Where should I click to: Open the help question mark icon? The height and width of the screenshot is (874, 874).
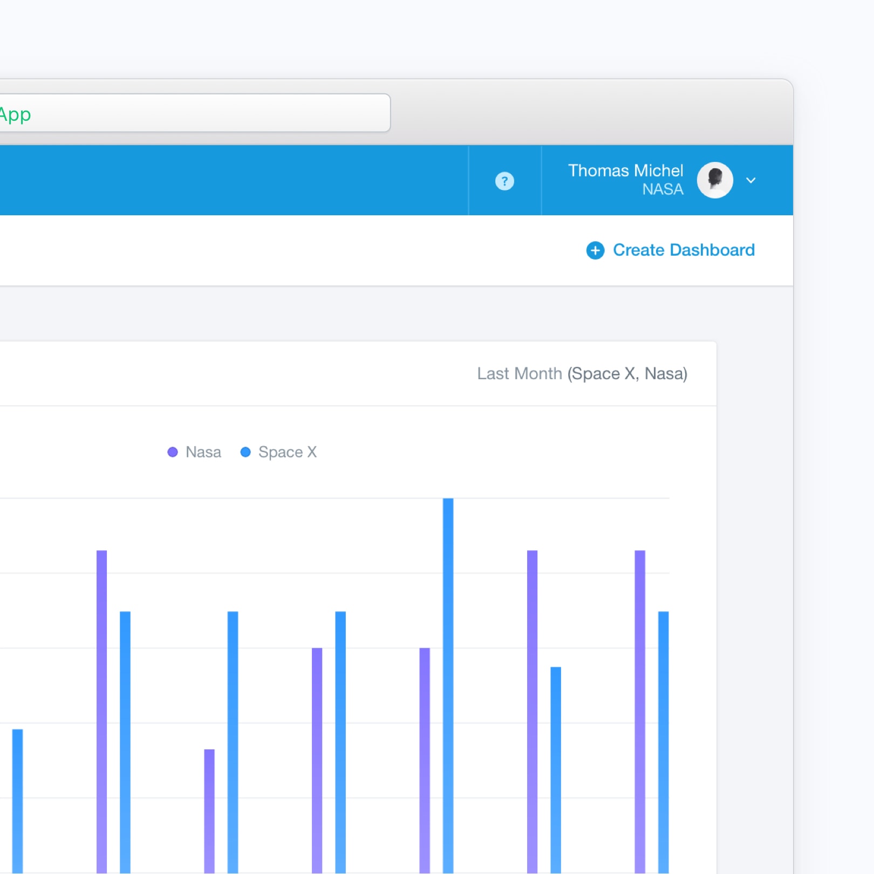[504, 181]
